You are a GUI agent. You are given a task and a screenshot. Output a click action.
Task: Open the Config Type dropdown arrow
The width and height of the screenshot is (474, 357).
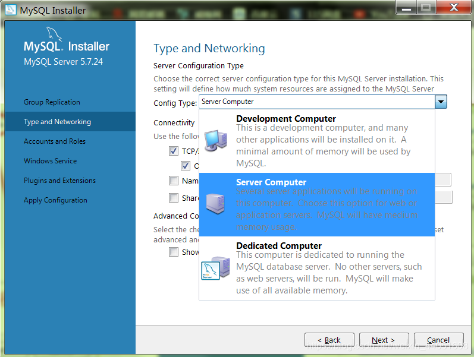pos(441,102)
